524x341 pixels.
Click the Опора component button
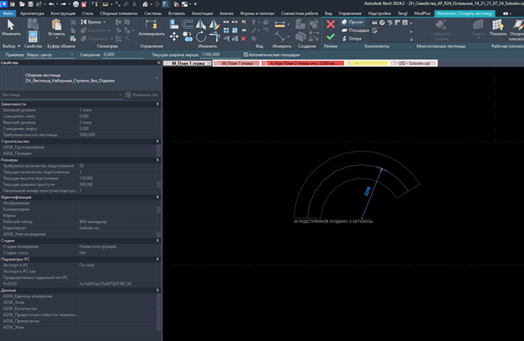coord(352,39)
